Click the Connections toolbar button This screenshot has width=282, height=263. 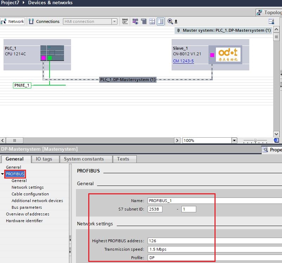(44, 21)
